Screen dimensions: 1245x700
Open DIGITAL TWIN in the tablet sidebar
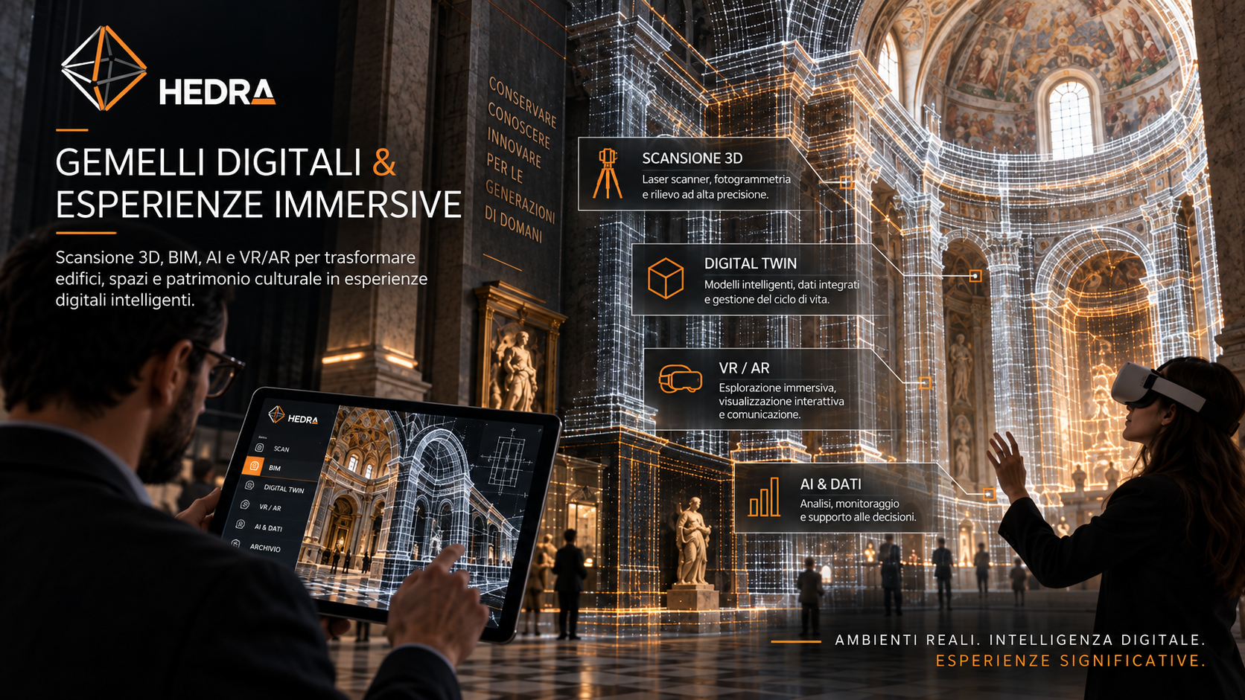pyautogui.click(x=284, y=488)
